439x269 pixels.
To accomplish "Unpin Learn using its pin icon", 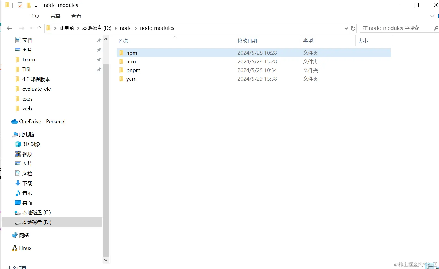I will click(x=99, y=60).
